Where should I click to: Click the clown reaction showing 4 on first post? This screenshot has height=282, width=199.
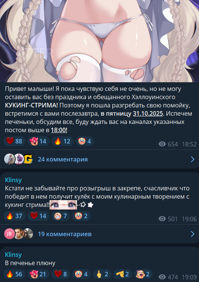[x=85, y=141]
